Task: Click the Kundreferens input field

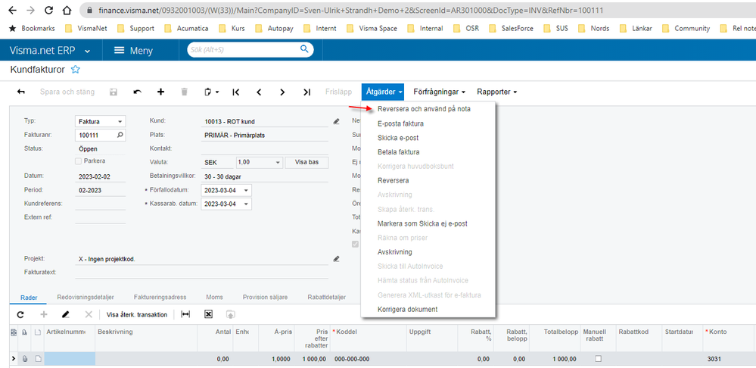Action: pyautogui.click(x=101, y=204)
